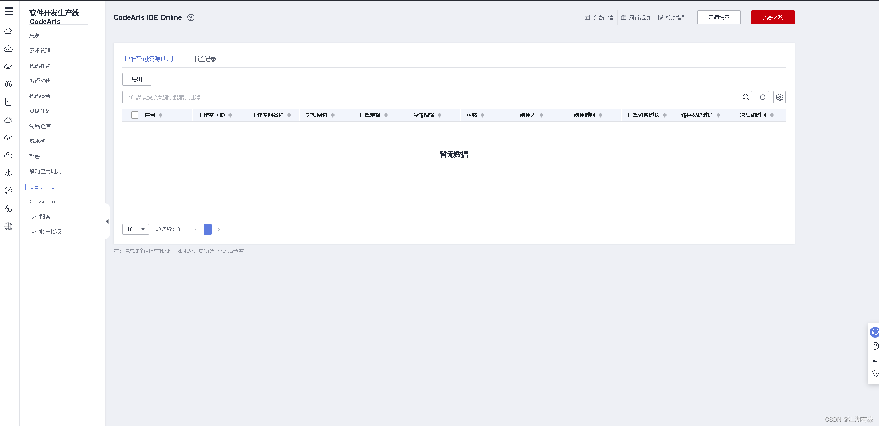Go to the previous page arrow
The height and width of the screenshot is (426, 879).
click(197, 229)
